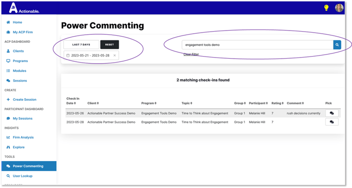Pick the 2023-05-26 check-in comment icon
This screenshot has height=188, width=352.
point(332,113)
